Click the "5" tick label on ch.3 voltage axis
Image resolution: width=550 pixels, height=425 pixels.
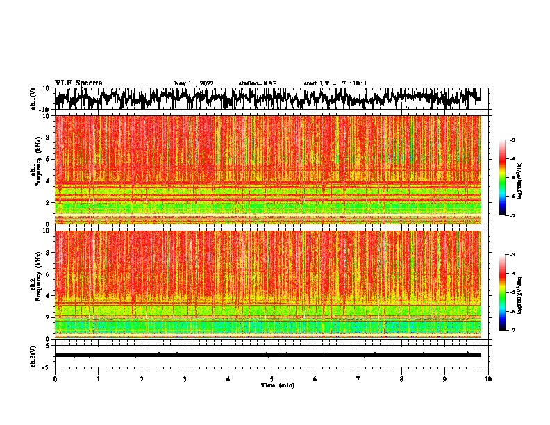point(48,346)
